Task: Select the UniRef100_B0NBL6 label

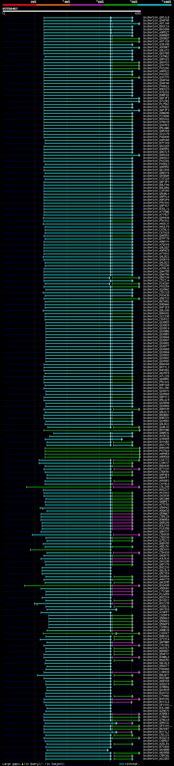Action: (x=156, y=657)
